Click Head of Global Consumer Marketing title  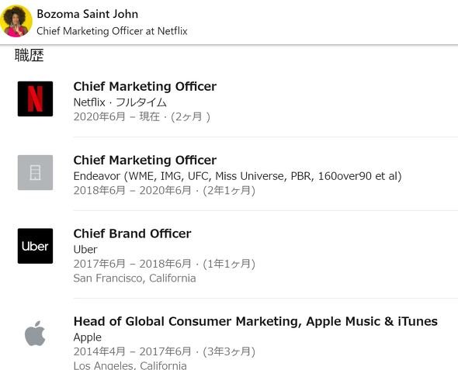pyautogui.click(x=255, y=321)
